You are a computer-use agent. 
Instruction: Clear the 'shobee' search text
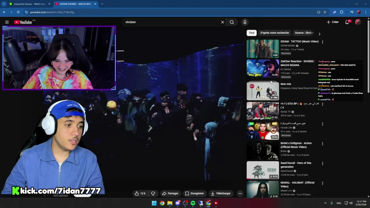pyautogui.click(x=223, y=22)
